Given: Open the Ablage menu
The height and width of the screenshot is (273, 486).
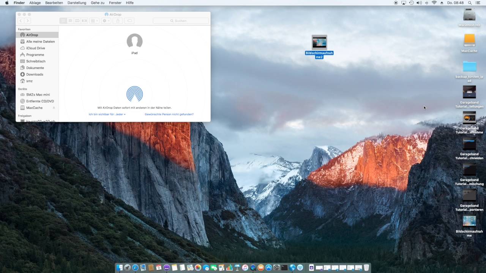Looking at the screenshot, I should point(35,3).
